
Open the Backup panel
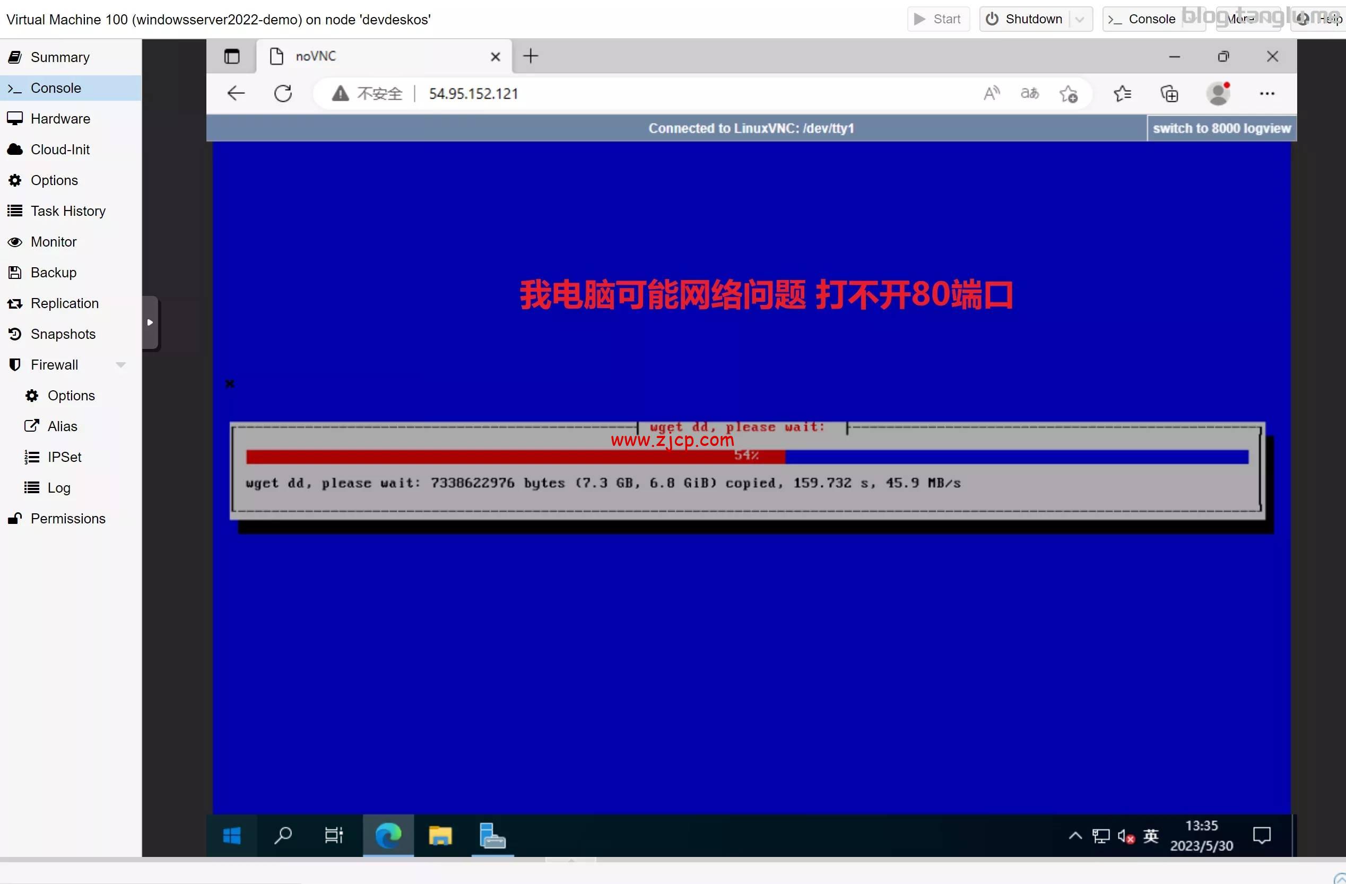pyautogui.click(x=53, y=272)
